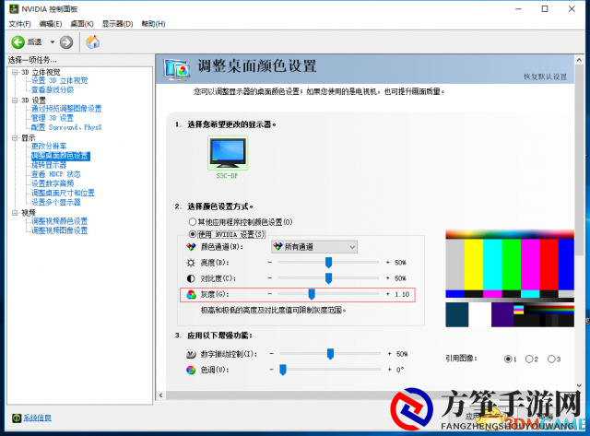Click the vertical scrollbar up arrow

point(579,60)
